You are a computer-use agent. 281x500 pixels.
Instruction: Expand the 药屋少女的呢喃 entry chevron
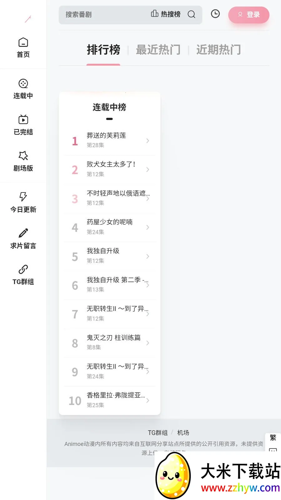148,227
